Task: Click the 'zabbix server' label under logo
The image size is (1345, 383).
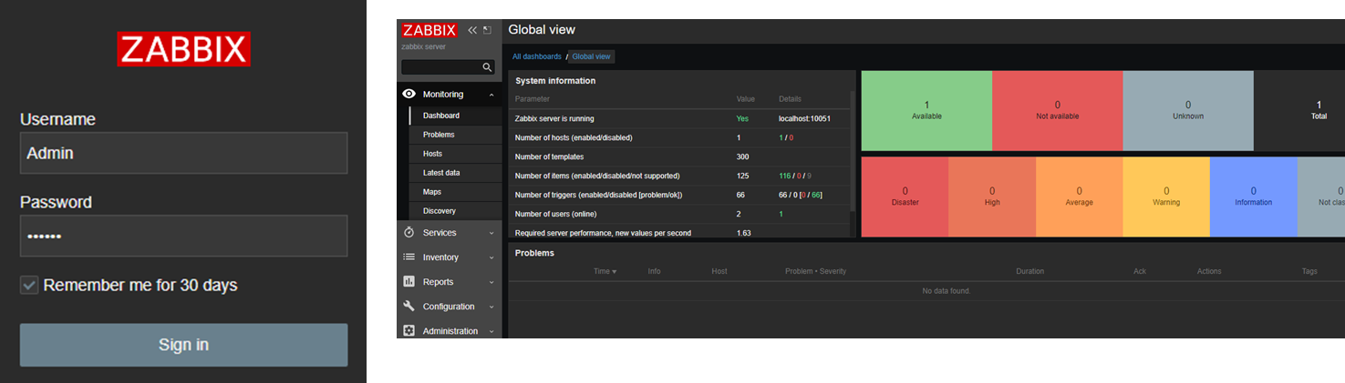Action: [423, 46]
